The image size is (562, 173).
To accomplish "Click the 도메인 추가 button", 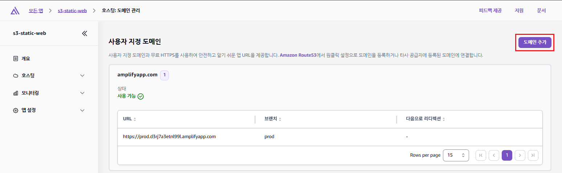I will 535,42.
